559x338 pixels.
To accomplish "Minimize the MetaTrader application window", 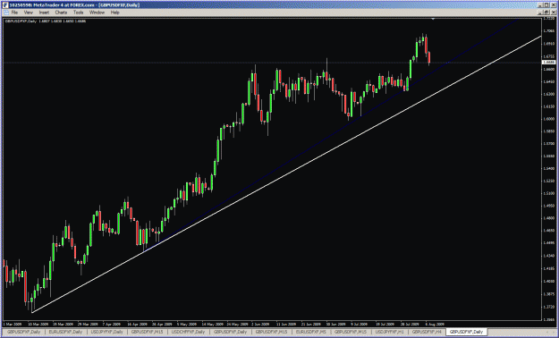I will click(x=541, y=5).
